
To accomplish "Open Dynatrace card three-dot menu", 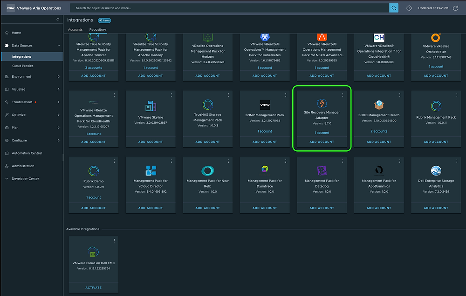I will (x=286, y=161).
